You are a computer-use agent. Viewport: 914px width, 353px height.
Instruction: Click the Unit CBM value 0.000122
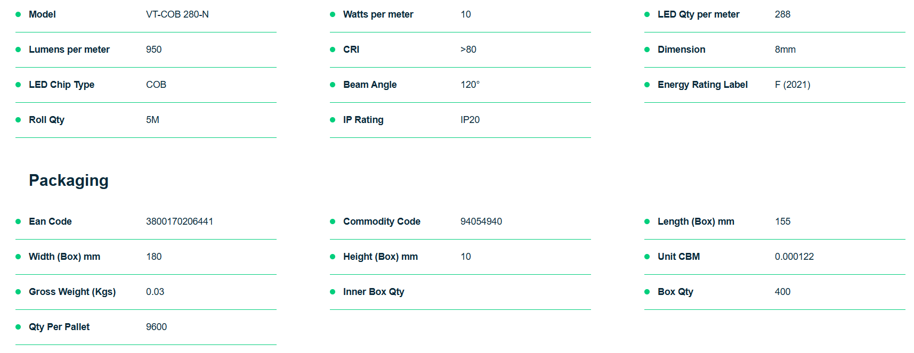(x=794, y=257)
